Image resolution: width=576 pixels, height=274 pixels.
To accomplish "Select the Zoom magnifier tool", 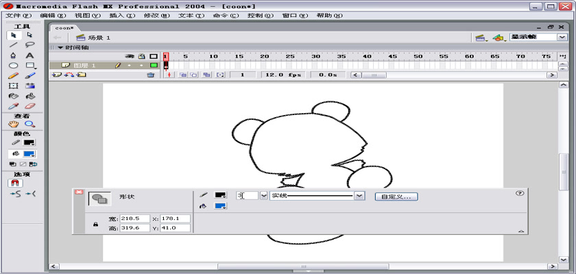I will [x=29, y=124].
